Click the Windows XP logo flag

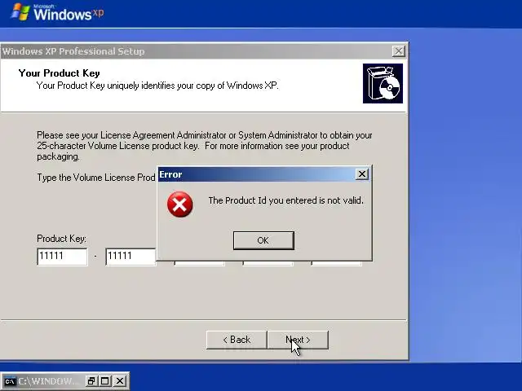tap(20, 12)
